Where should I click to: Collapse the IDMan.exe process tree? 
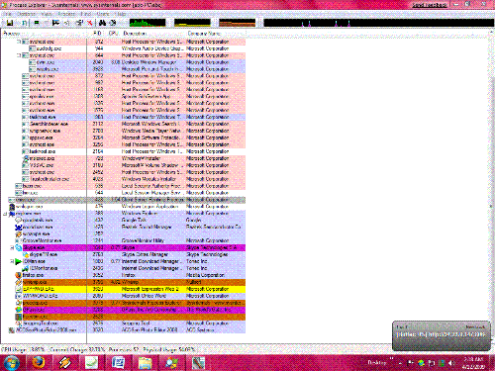pyautogui.click(x=12, y=261)
